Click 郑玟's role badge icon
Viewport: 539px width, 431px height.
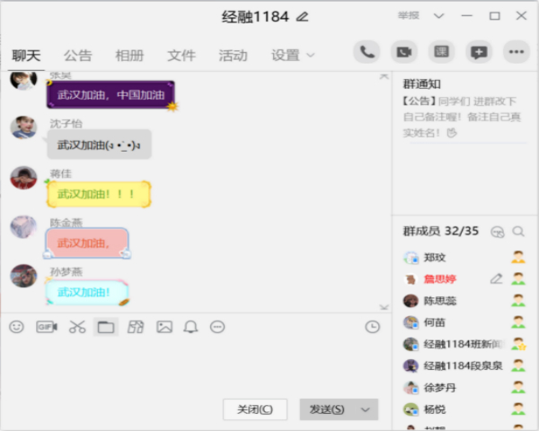(x=518, y=257)
